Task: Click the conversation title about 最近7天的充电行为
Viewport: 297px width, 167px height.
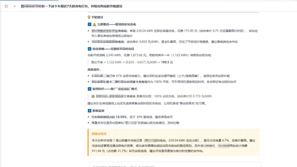Action: point(71,6)
